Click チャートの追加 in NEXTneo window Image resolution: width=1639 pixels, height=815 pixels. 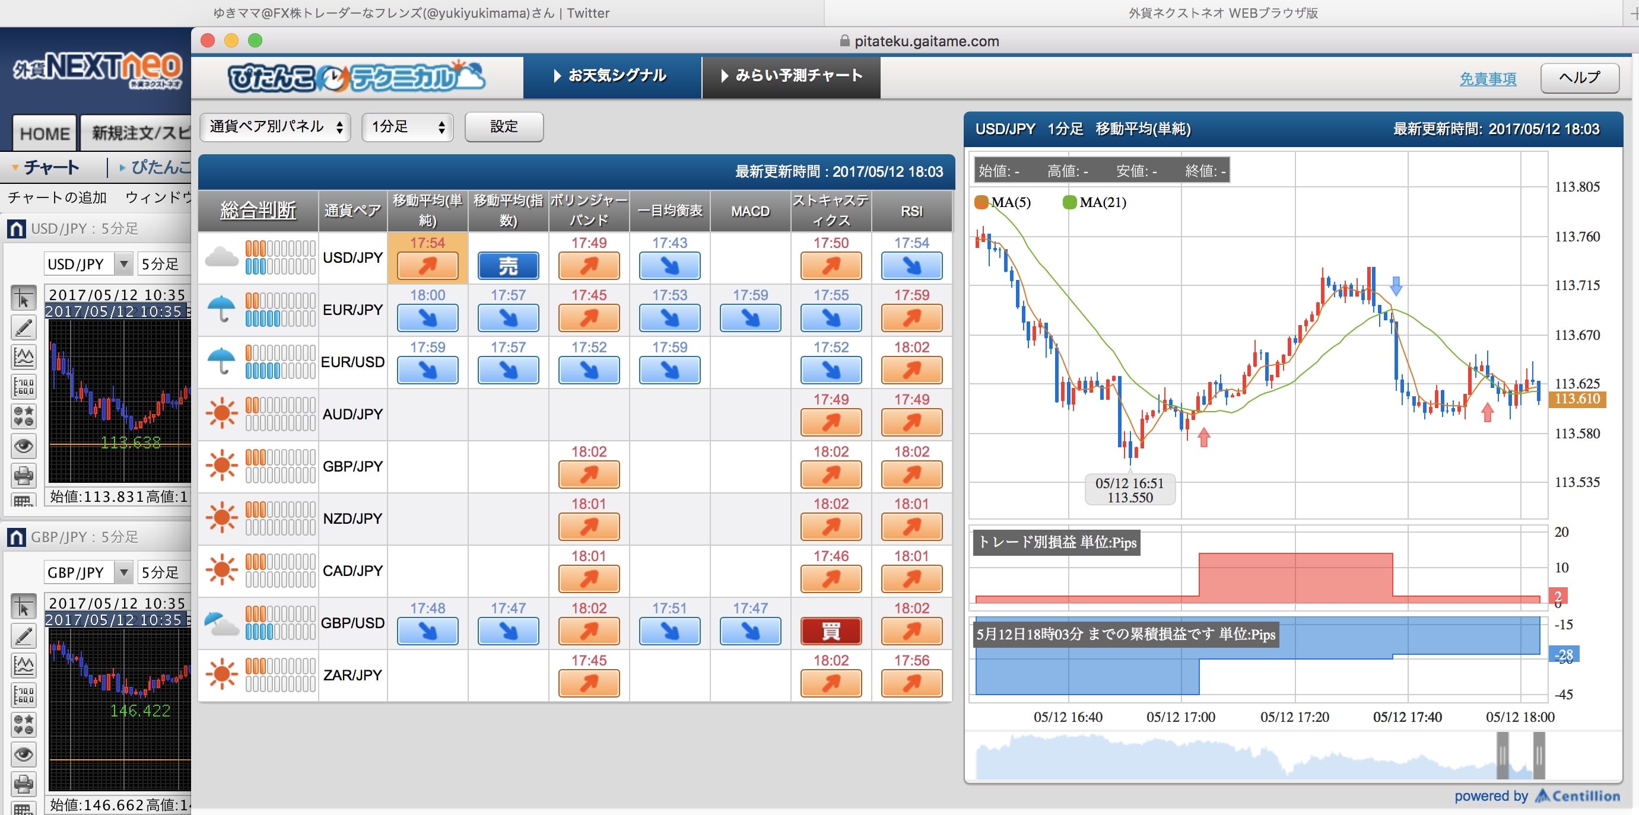(57, 198)
